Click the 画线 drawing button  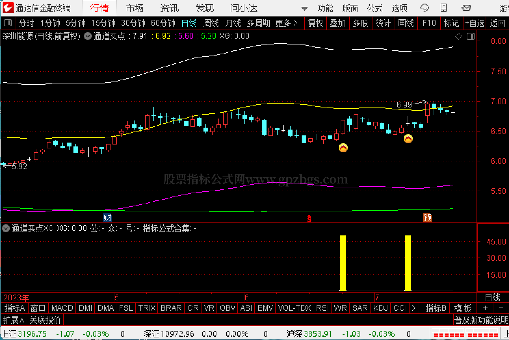[406, 23]
